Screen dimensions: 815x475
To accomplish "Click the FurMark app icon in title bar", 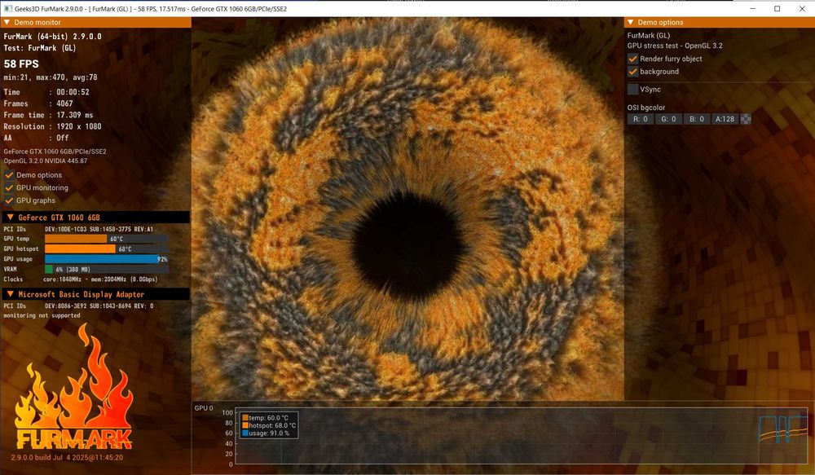I will pos(8,8).
